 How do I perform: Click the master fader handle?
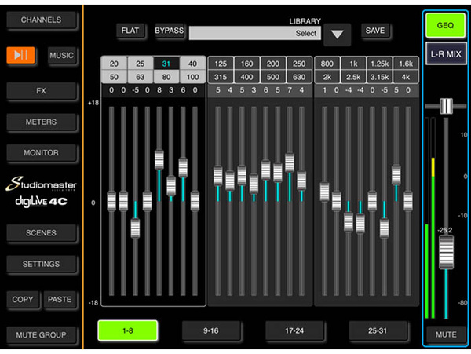(x=446, y=253)
